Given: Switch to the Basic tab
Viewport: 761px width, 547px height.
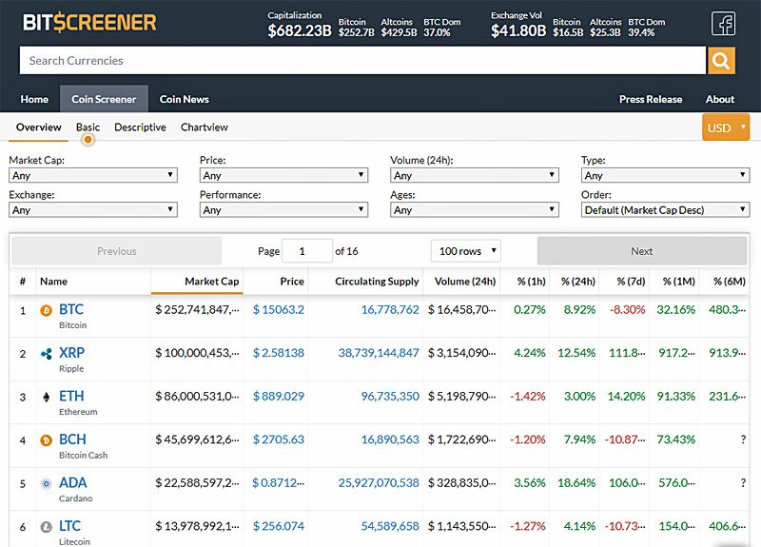Looking at the screenshot, I should click(88, 127).
